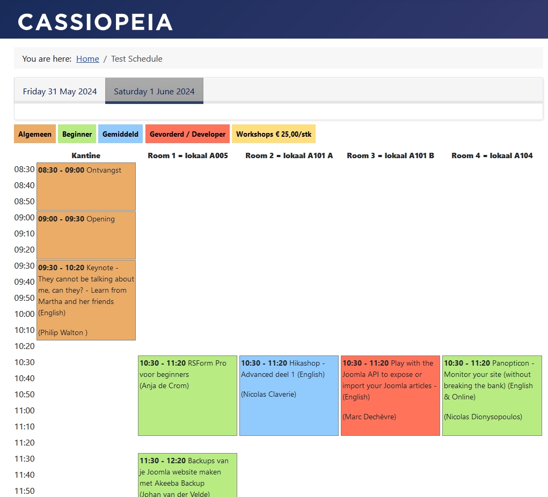Viewport: 548px width, 497px height.
Task: Click the Algemeen legend swatch
Action: click(35, 134)
